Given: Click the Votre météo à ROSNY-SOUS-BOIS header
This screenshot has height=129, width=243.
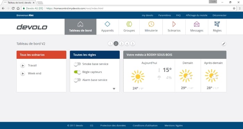Looking at the screenshot, I should pos(175,55).
